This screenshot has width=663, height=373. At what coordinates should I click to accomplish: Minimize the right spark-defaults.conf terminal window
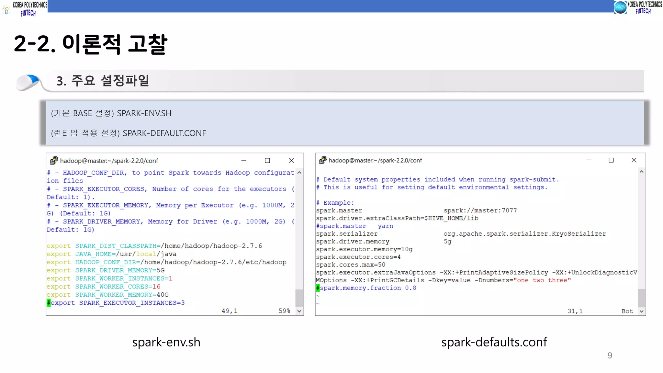coord(589,160)
